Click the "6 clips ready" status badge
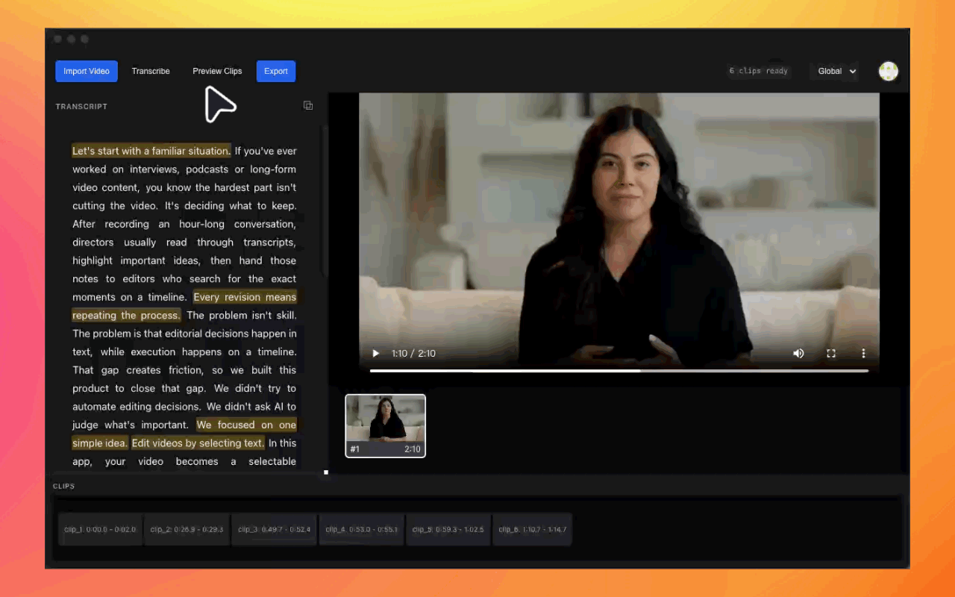955x597 pixels. click(758, 71)
